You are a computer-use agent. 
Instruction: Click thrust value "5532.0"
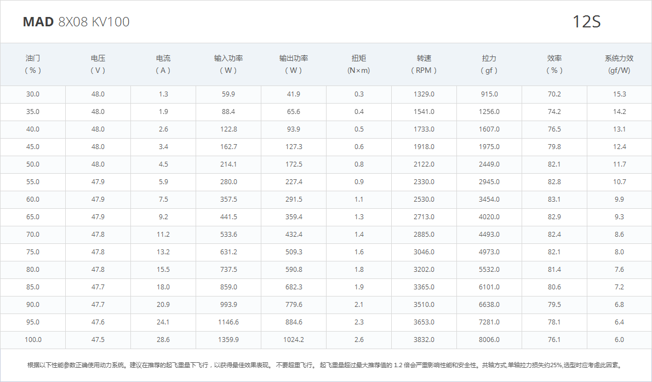pos(489,269)
